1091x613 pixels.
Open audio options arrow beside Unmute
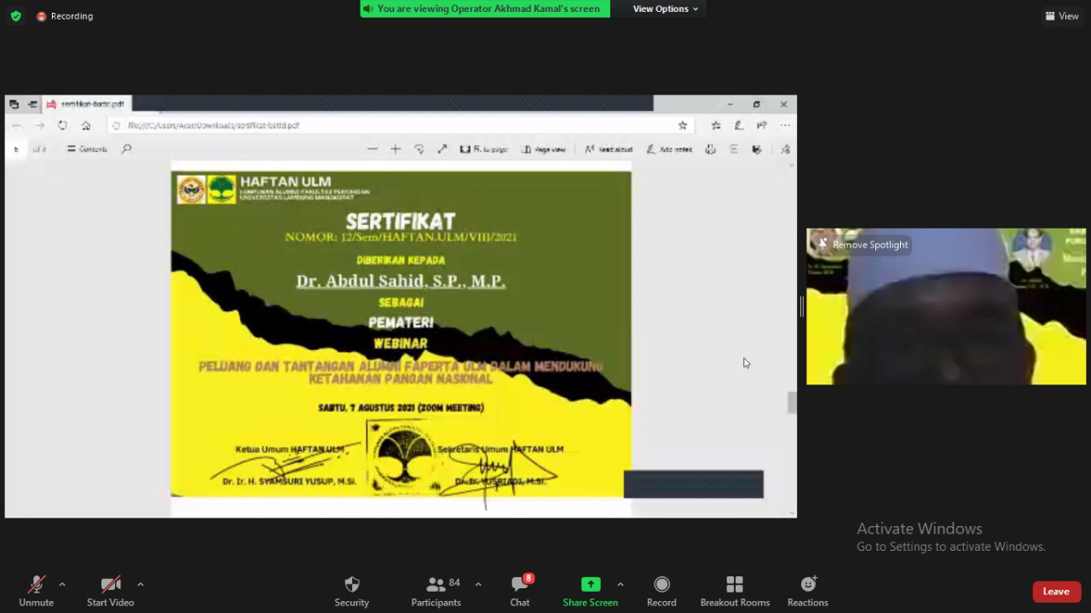62,584
